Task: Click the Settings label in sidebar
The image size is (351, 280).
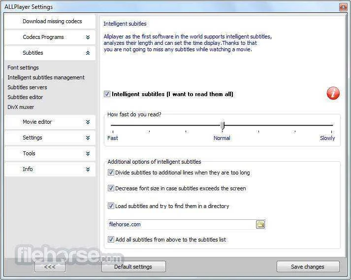Action: 32,138
